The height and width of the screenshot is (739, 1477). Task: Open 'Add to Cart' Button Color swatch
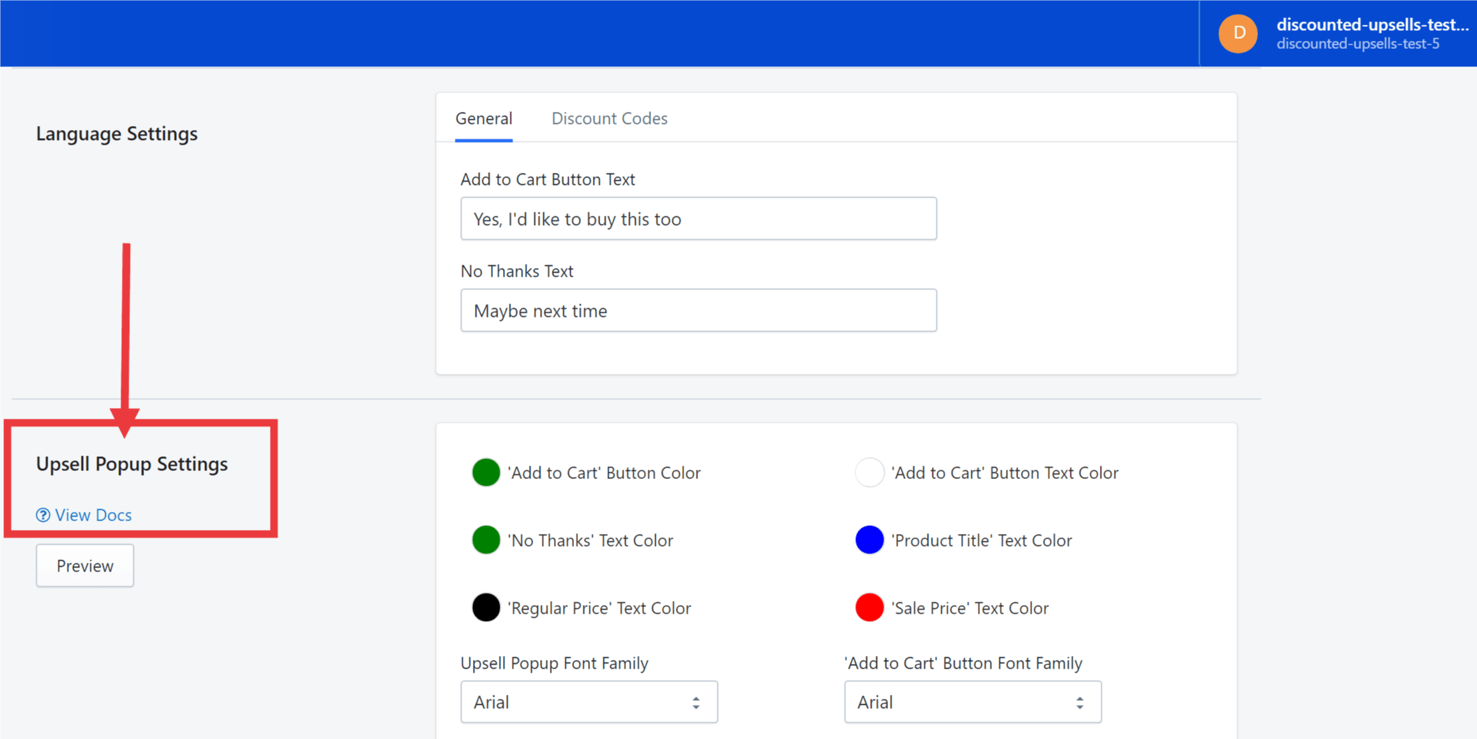tap(486, 472)
